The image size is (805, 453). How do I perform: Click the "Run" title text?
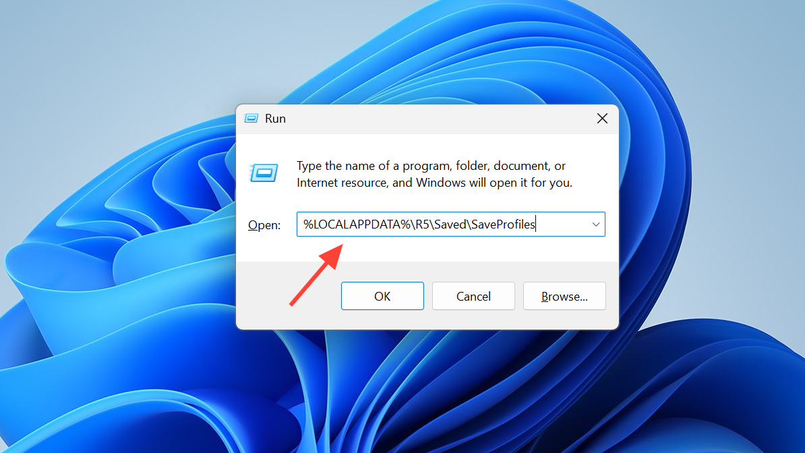click(275, 119)
